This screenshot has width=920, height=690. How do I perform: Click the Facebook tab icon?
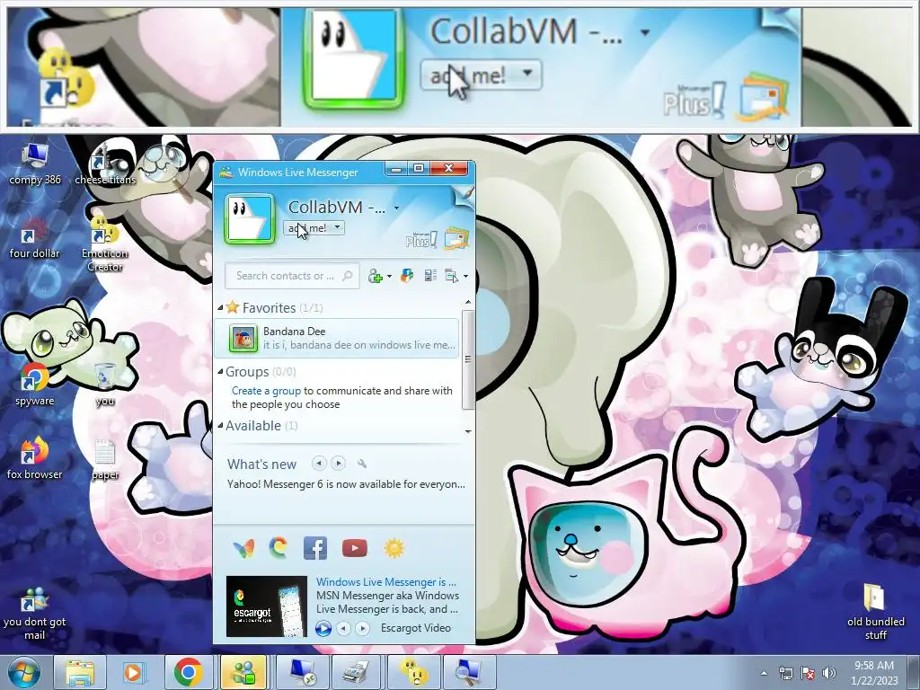point(315,548)
